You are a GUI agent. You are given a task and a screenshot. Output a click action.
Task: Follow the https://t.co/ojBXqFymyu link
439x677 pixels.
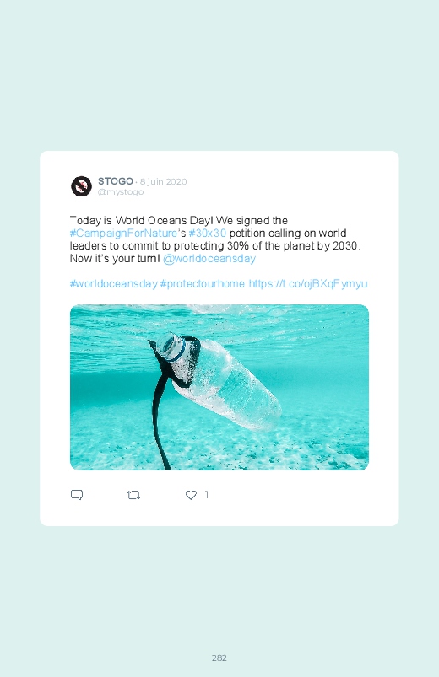308,283
